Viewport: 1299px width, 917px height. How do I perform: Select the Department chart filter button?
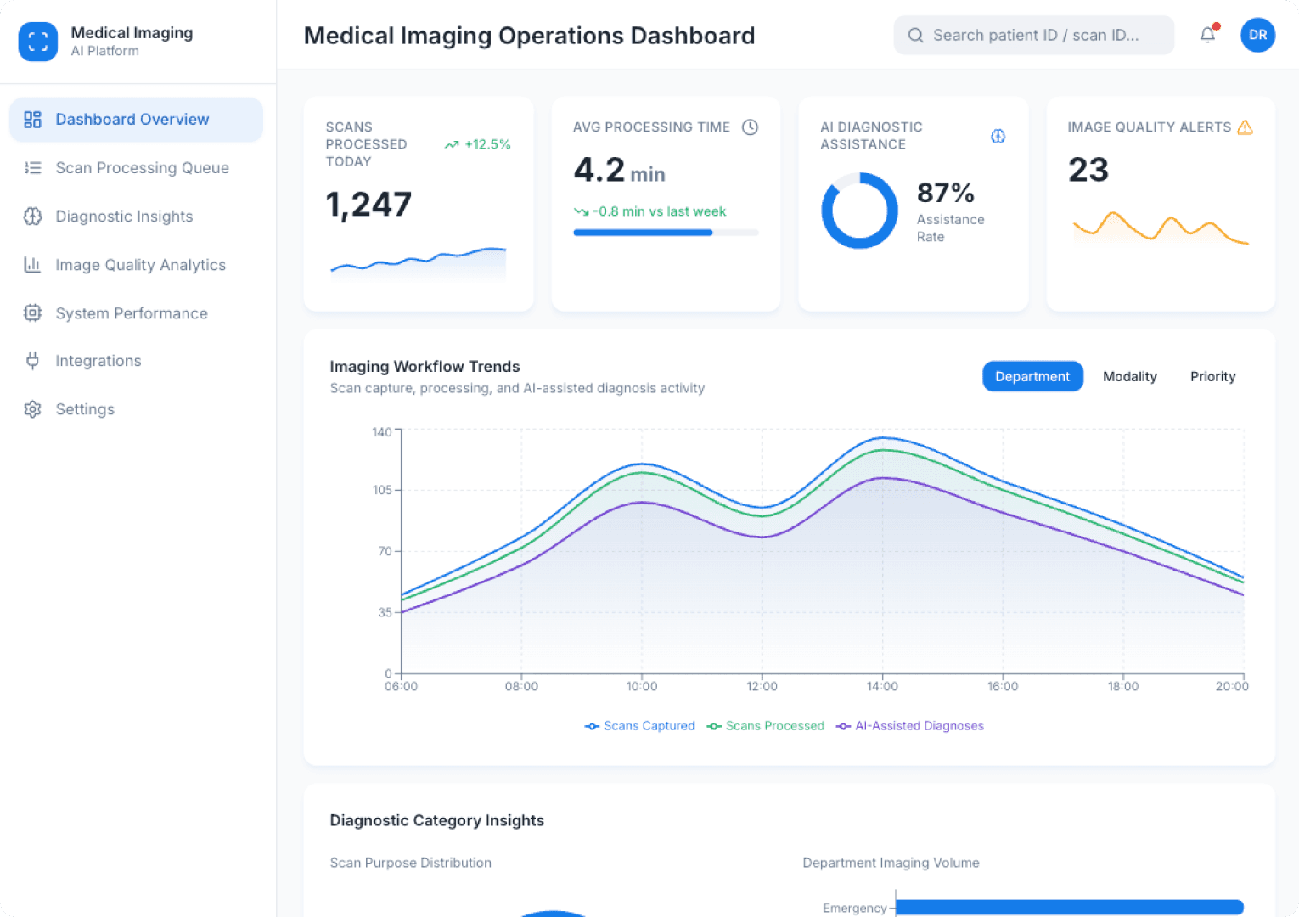click(1032, 376)
